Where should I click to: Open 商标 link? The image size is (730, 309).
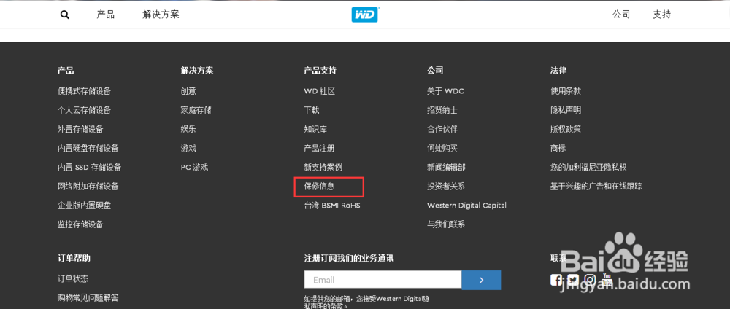558,148
